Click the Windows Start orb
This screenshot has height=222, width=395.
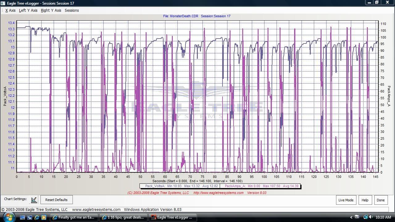[8, 217]
